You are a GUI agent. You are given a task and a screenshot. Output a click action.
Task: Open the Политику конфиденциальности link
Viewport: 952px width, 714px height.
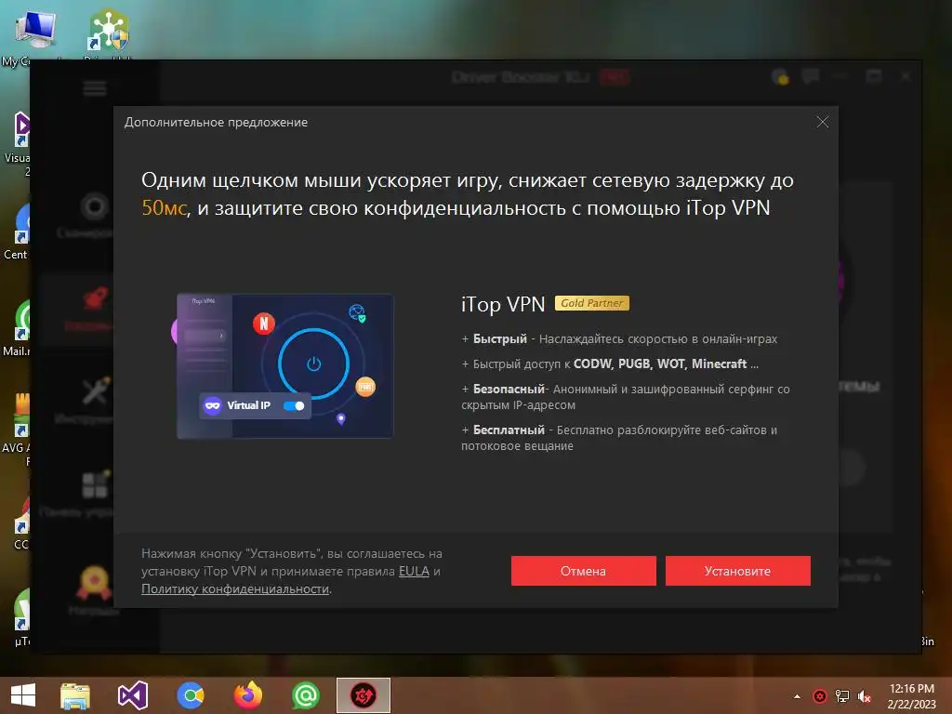(x=235, y=588)
